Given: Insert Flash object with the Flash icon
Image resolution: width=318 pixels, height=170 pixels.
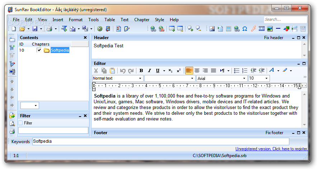Looking at the screenshot, I should coord(253,29).
